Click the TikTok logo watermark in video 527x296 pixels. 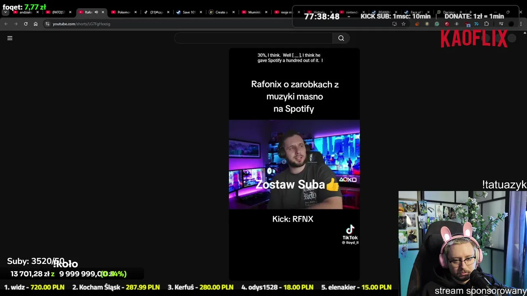[350, 235]
